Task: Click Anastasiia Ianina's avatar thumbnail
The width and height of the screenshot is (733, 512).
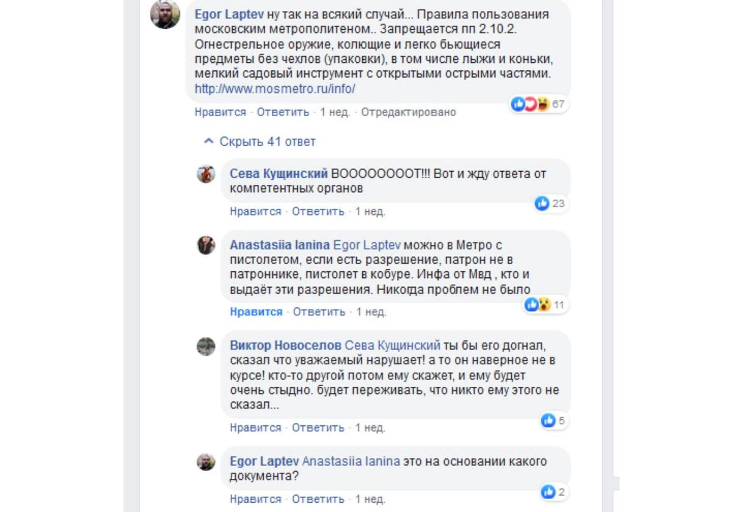Action: 206,246
